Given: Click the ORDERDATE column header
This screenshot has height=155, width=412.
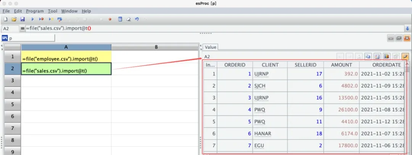Looking at the screenshot, I should tap(382, 65).
